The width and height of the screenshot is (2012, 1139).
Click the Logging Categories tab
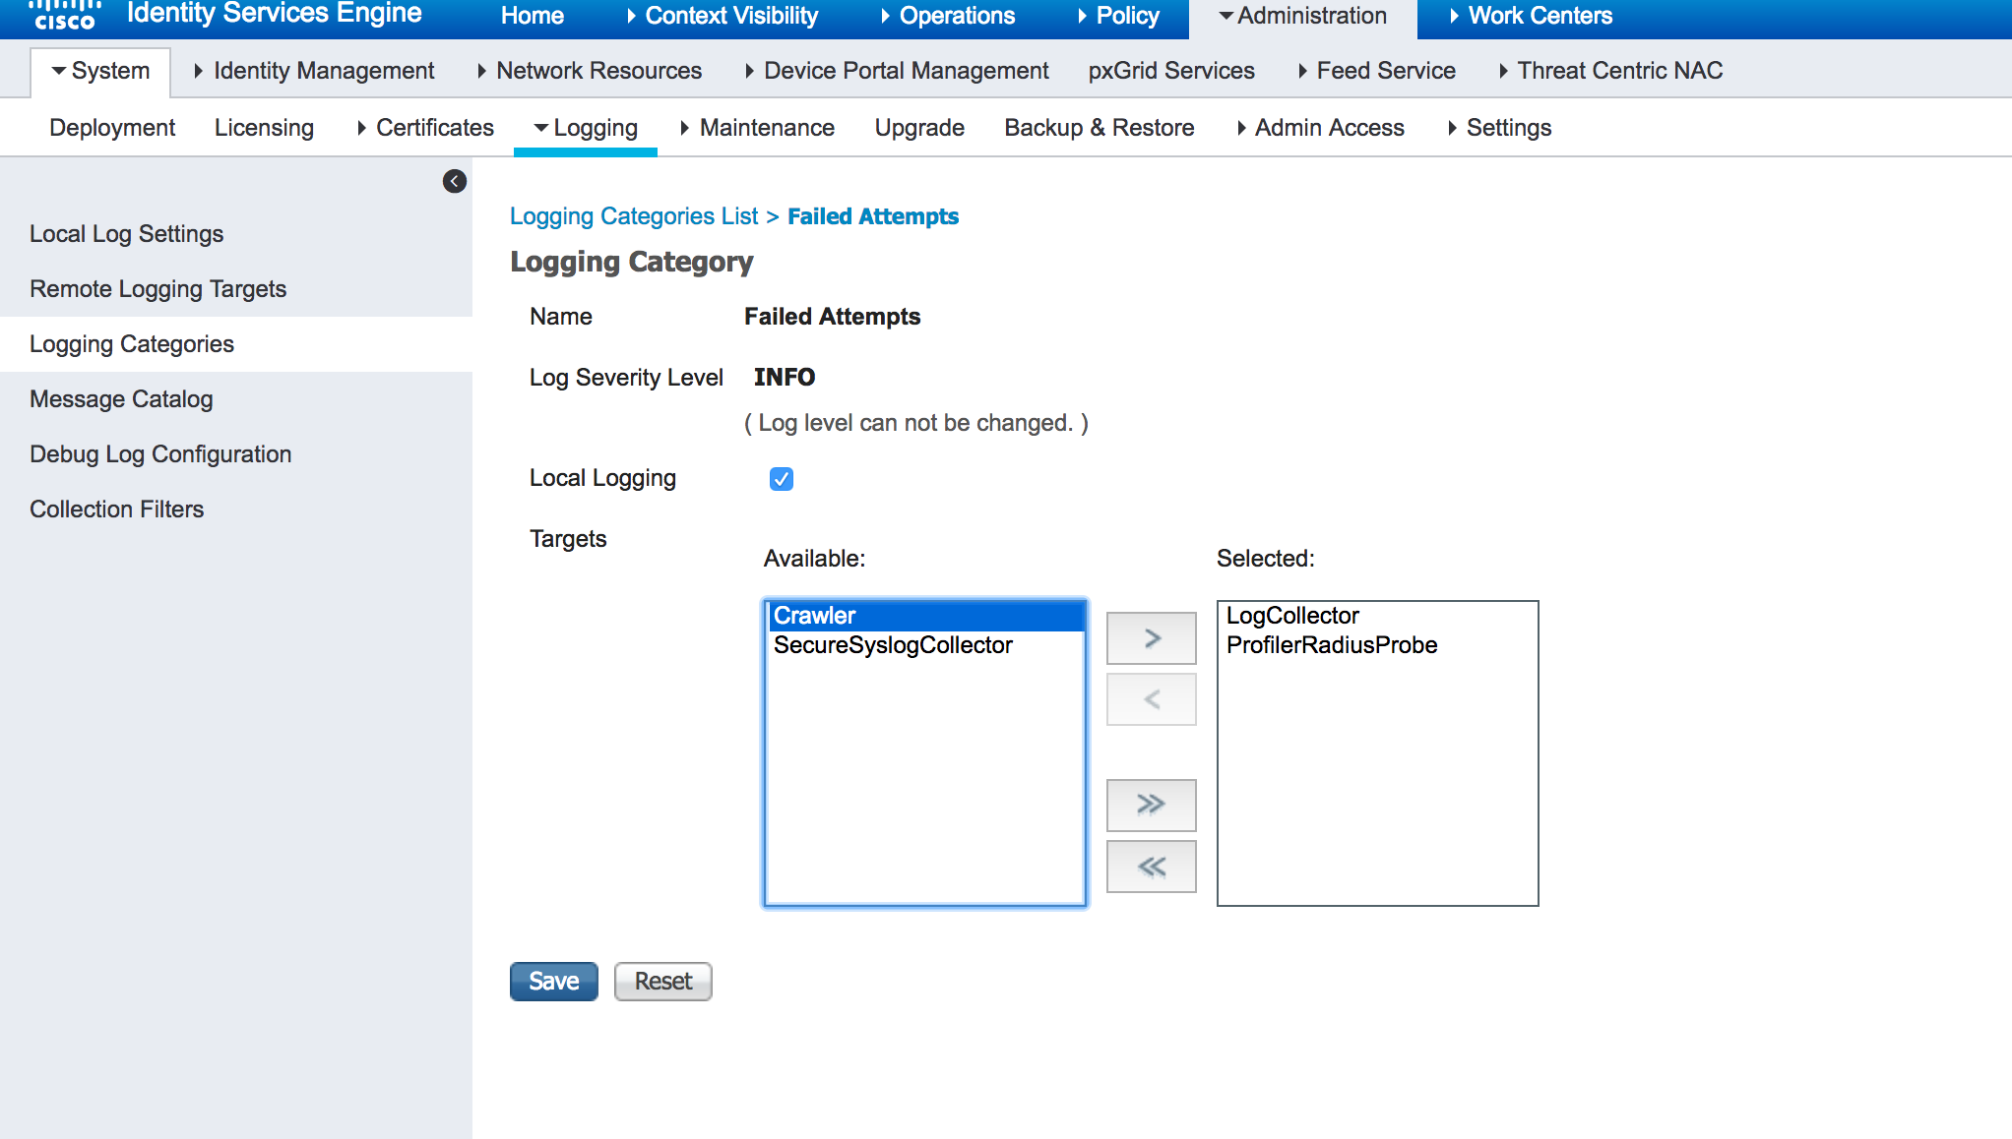[133, 344]
